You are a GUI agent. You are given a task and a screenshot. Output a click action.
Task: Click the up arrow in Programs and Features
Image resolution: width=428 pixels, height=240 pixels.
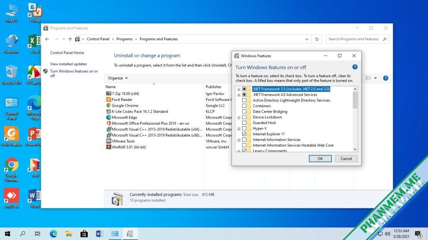pos(70,39)
